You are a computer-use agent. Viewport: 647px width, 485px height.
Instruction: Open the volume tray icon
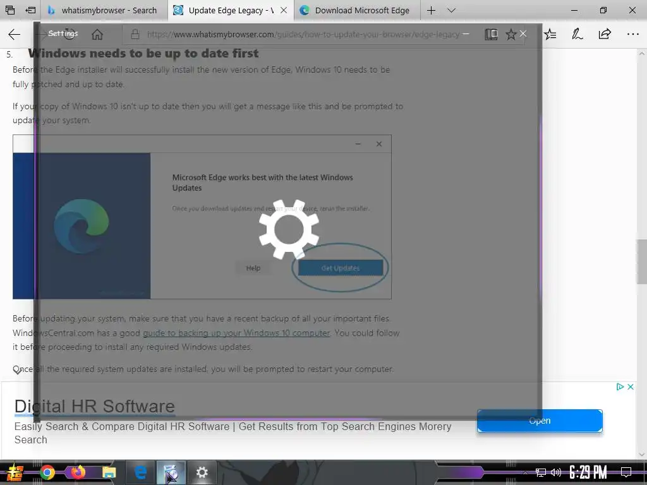click(x=556, y=472)
